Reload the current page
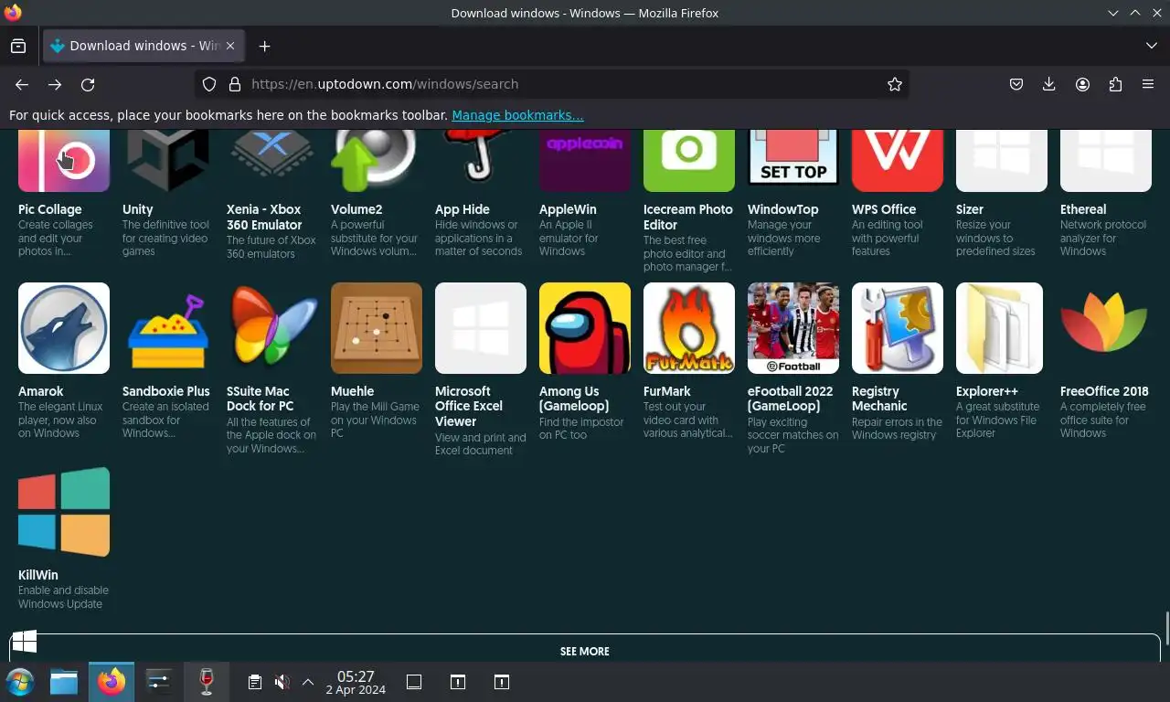This screenshot has height=702, width=1170. pos(88,84)
